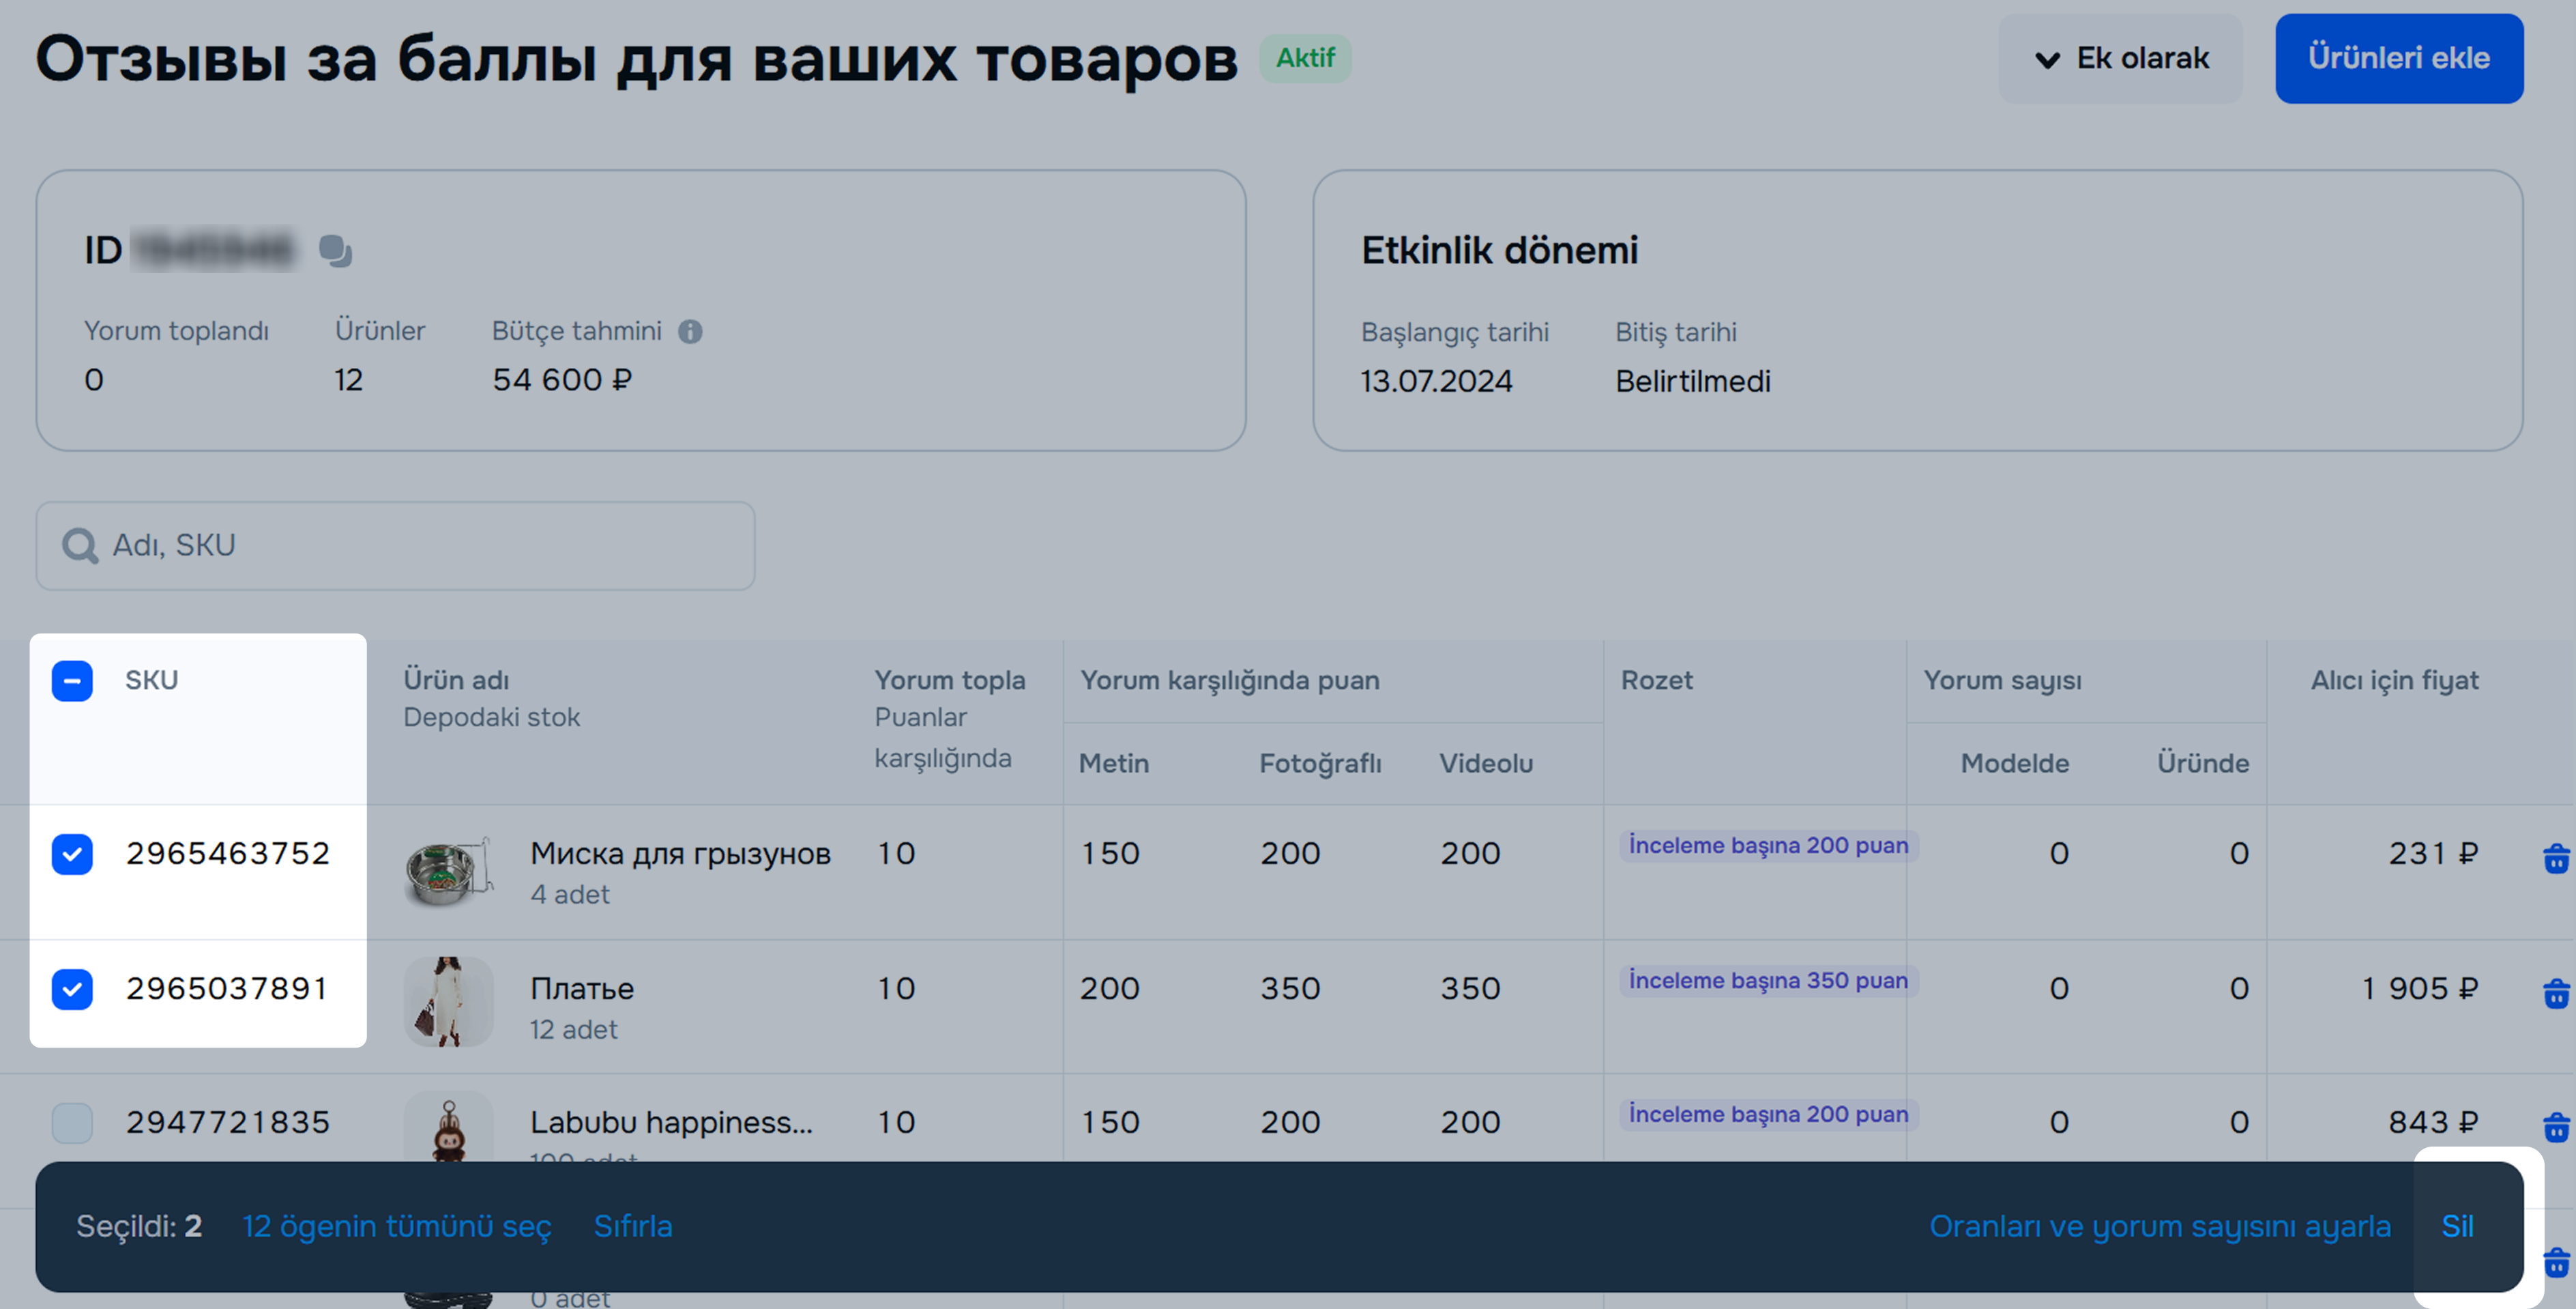Click Sil in the selection bar
Screen dimensions: 2576x1309
coord(2457,1226)
